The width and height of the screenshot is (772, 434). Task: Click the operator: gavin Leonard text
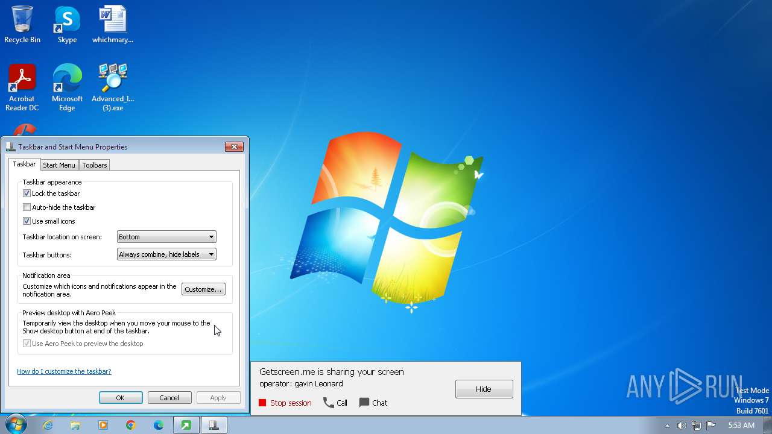(301, 384)
